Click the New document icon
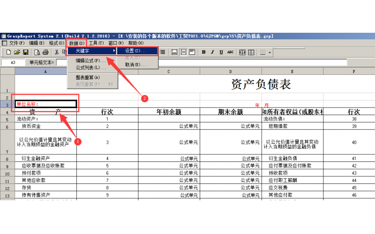This screenshot has width=375, height=234. click(8, 52)
